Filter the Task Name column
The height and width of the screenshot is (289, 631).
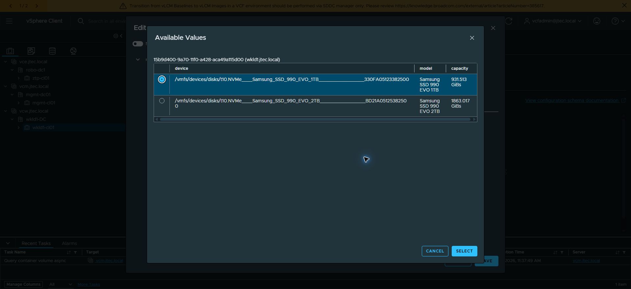[x=75, y=252]
